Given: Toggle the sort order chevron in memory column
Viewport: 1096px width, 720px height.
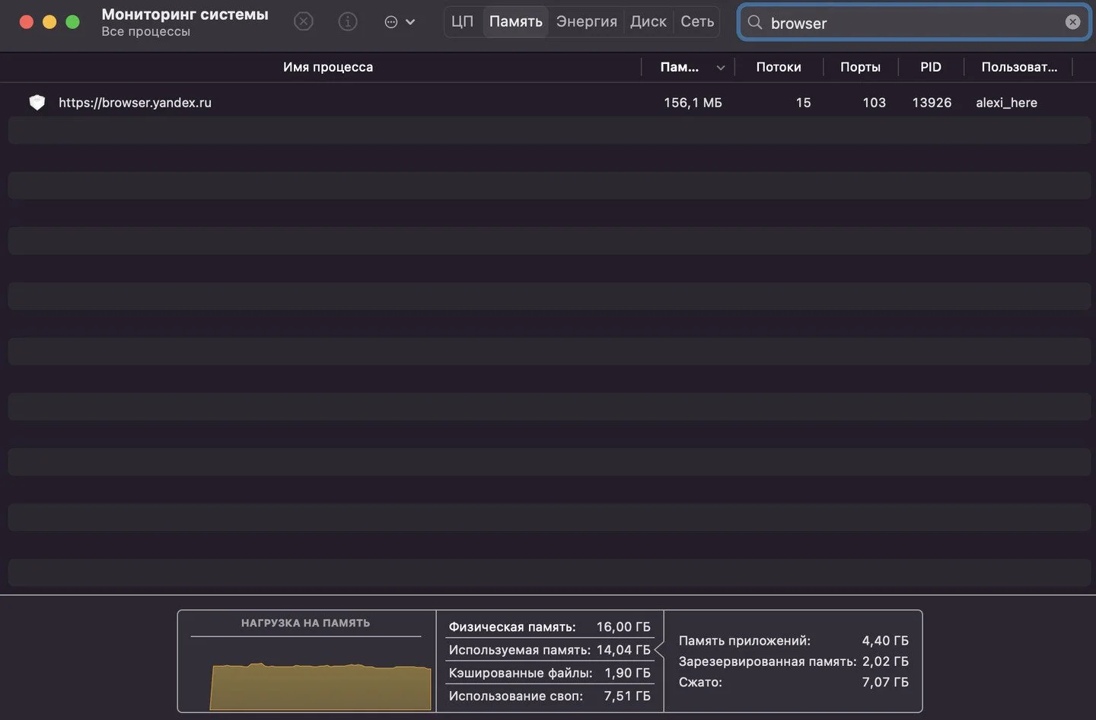Looking at the screenshot, I should point(721,68).
